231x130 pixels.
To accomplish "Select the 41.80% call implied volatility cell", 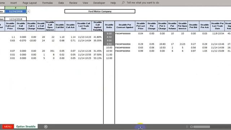I will coord(97,37).
